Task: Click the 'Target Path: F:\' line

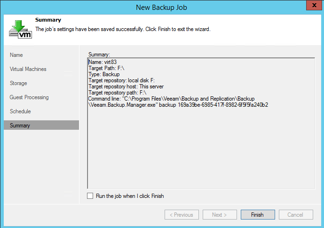Action: click(106, 68)
